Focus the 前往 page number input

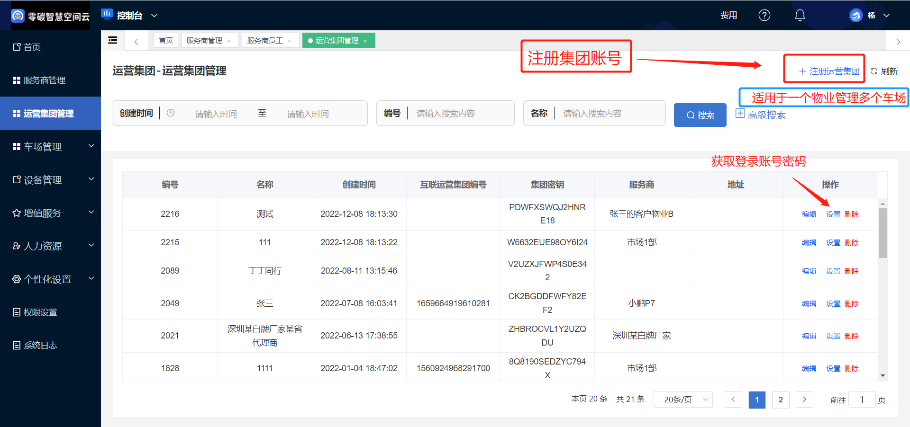point(862,400)
